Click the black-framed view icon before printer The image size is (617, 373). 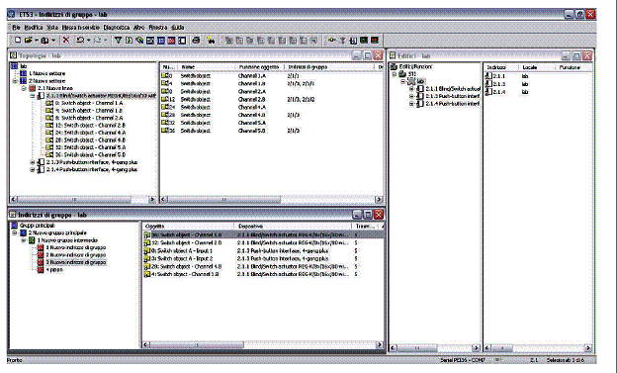[182, 41]
